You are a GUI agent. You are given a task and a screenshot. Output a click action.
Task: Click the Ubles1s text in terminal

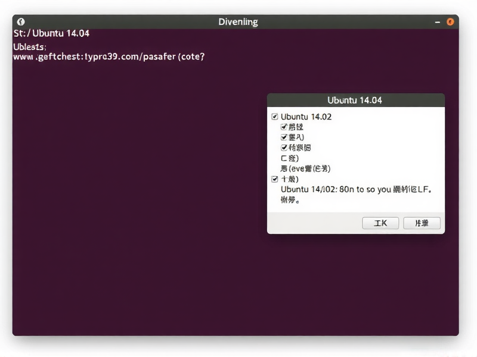(x=27, y=47)
